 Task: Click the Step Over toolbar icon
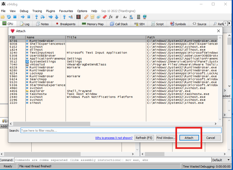(43, 17)
